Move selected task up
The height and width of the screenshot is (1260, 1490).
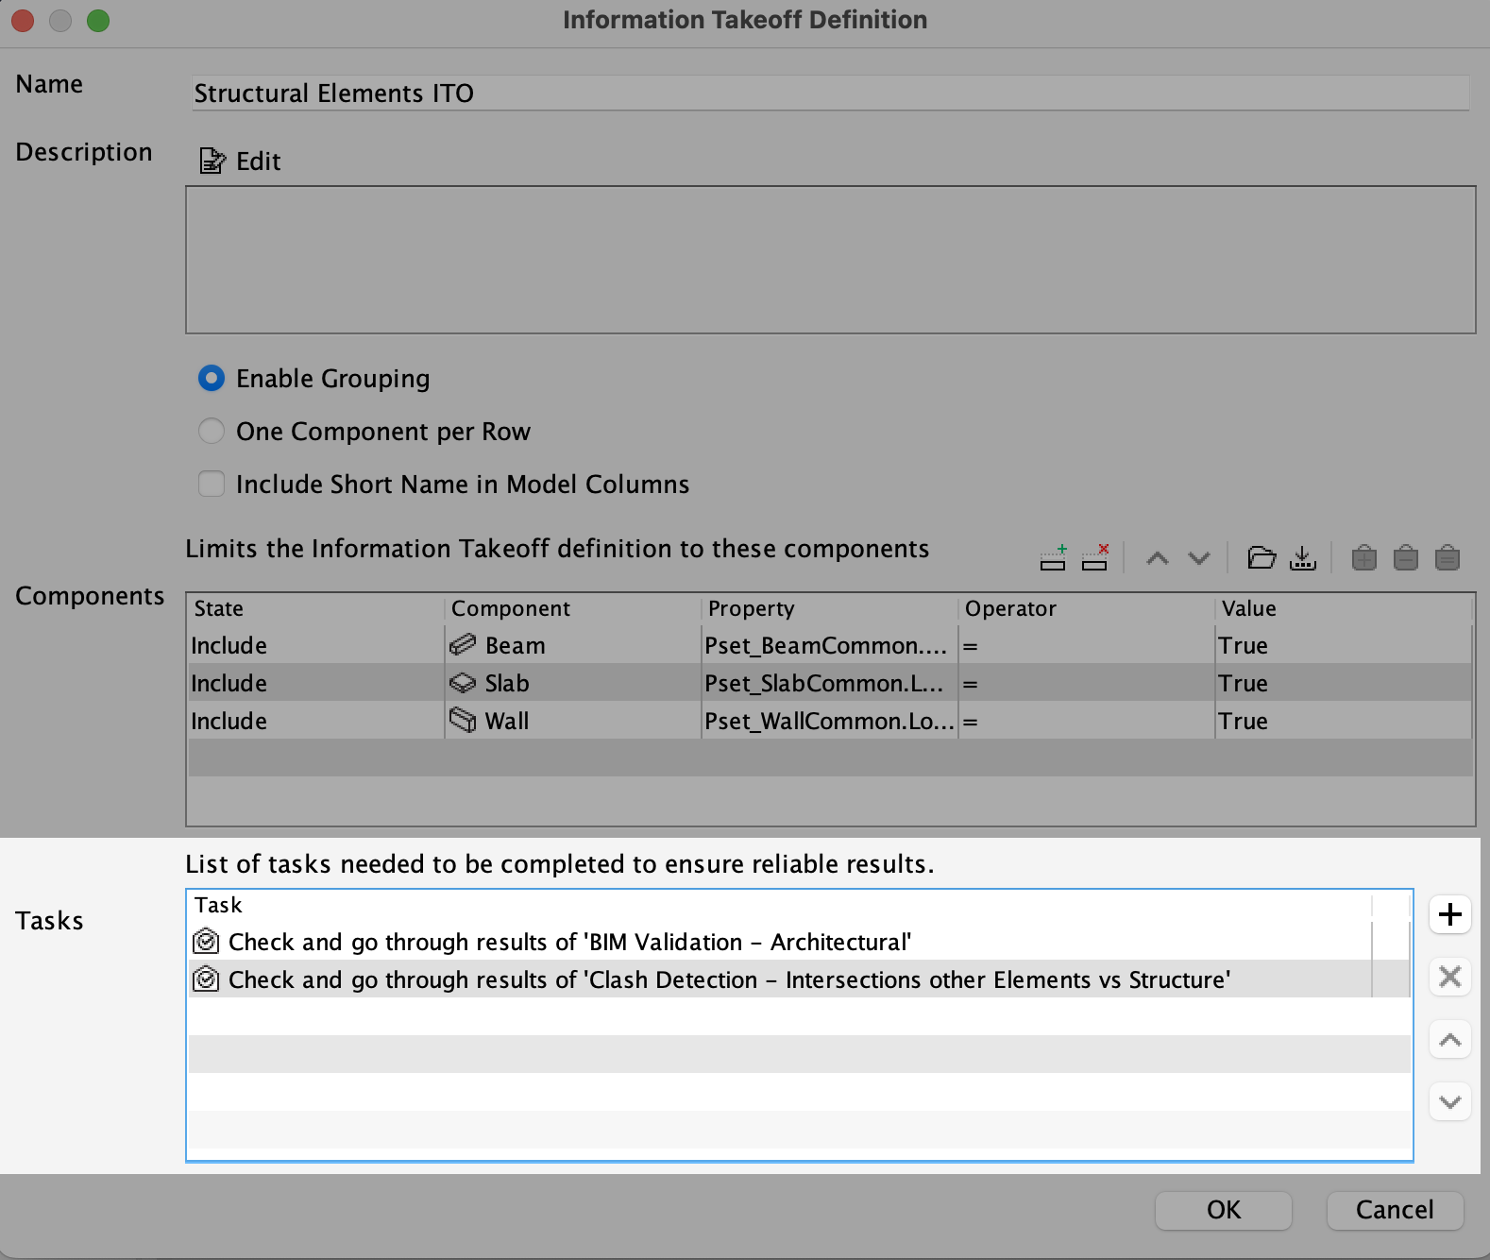pyautogui.click(x=1450, y=1040)
